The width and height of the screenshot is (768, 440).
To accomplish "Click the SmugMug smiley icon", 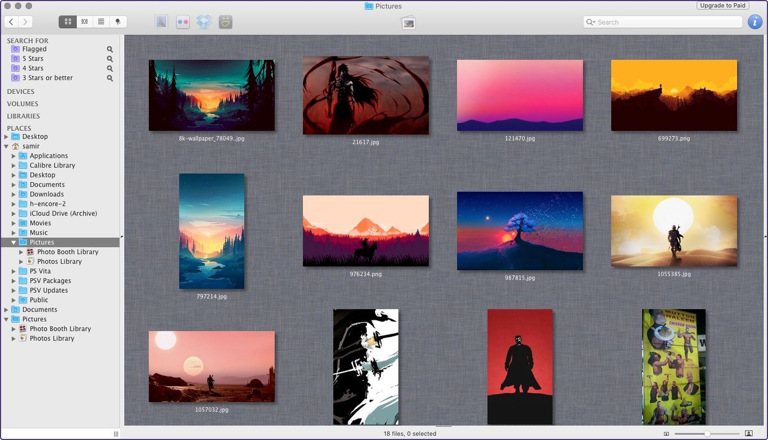I will pos(225,22).
